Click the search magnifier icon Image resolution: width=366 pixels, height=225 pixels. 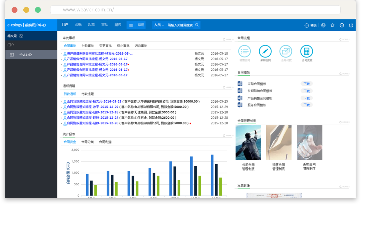tap(197, 25)
